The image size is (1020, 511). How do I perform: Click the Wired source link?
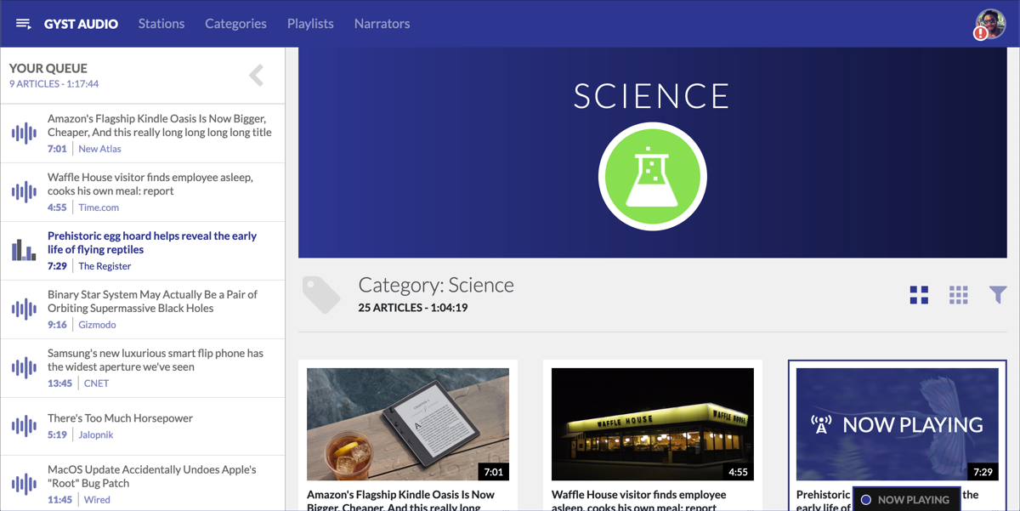(x=97, y=500)
